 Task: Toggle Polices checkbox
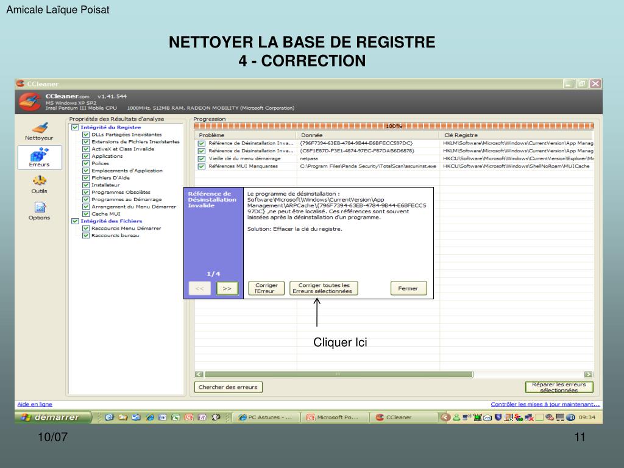click(85, 163)
